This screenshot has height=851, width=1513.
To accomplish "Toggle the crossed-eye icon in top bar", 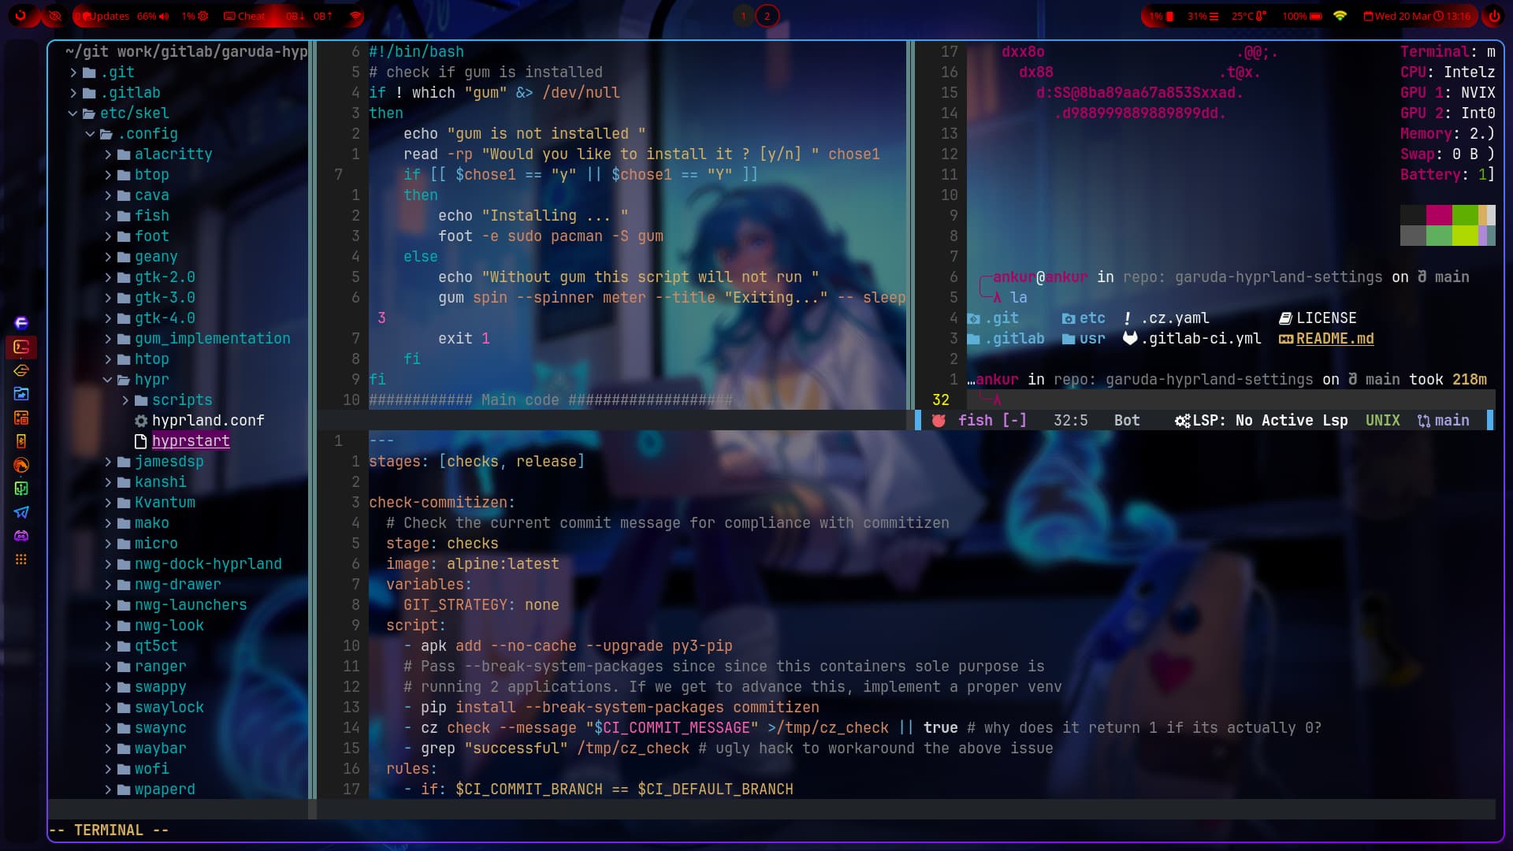I will coord(54,16).
